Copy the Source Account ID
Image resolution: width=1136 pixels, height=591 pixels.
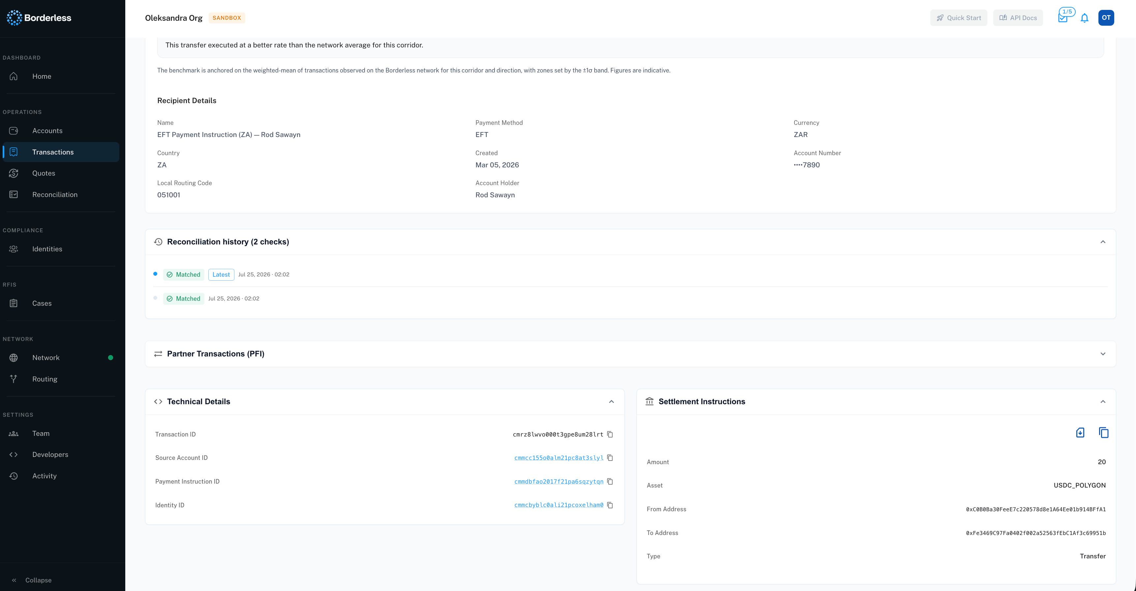coord(610,458)
